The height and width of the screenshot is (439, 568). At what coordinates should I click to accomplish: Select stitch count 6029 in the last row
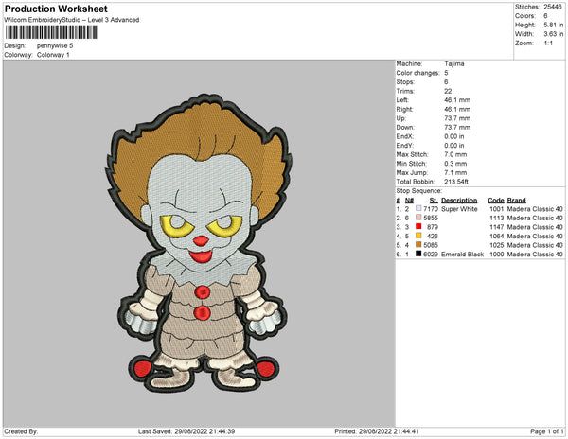431,255
